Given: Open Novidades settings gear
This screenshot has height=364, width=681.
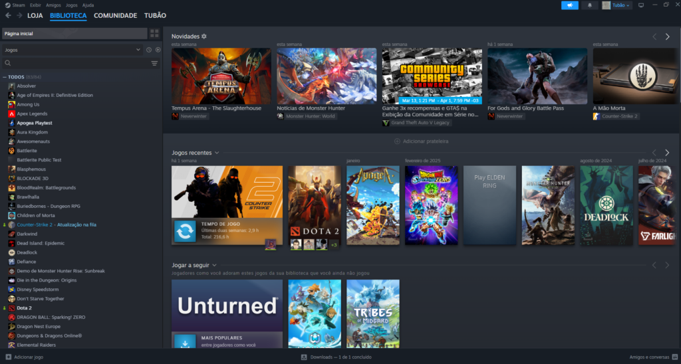Looking at the screenshot, I should click(204, 37).
